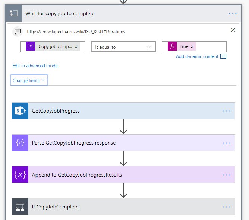Open the GetCopyJobProgress action ellipsis menu

227,111
